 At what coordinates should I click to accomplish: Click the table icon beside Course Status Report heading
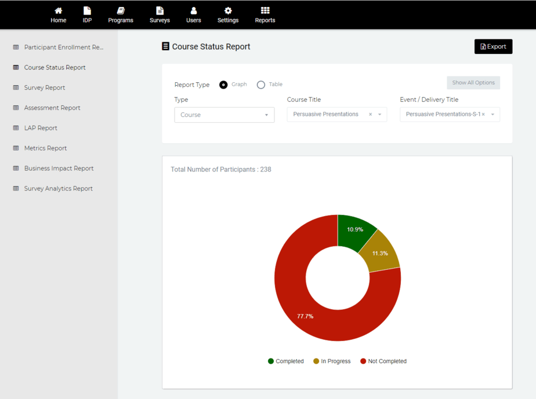[x=165, y=46]
